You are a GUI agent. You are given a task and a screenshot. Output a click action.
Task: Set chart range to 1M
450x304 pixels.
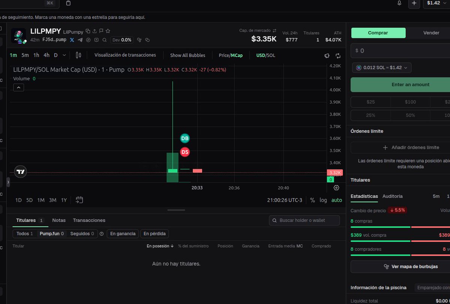tap(41, 200)
